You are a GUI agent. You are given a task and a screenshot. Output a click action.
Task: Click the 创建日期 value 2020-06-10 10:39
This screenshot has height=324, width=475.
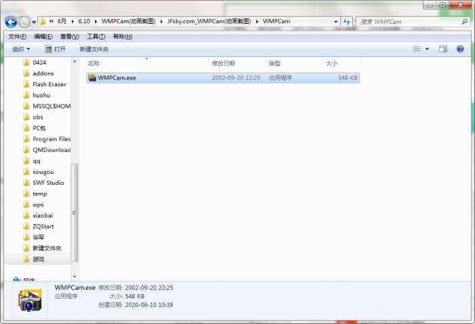pyautogui.click(x=149, y=304)
